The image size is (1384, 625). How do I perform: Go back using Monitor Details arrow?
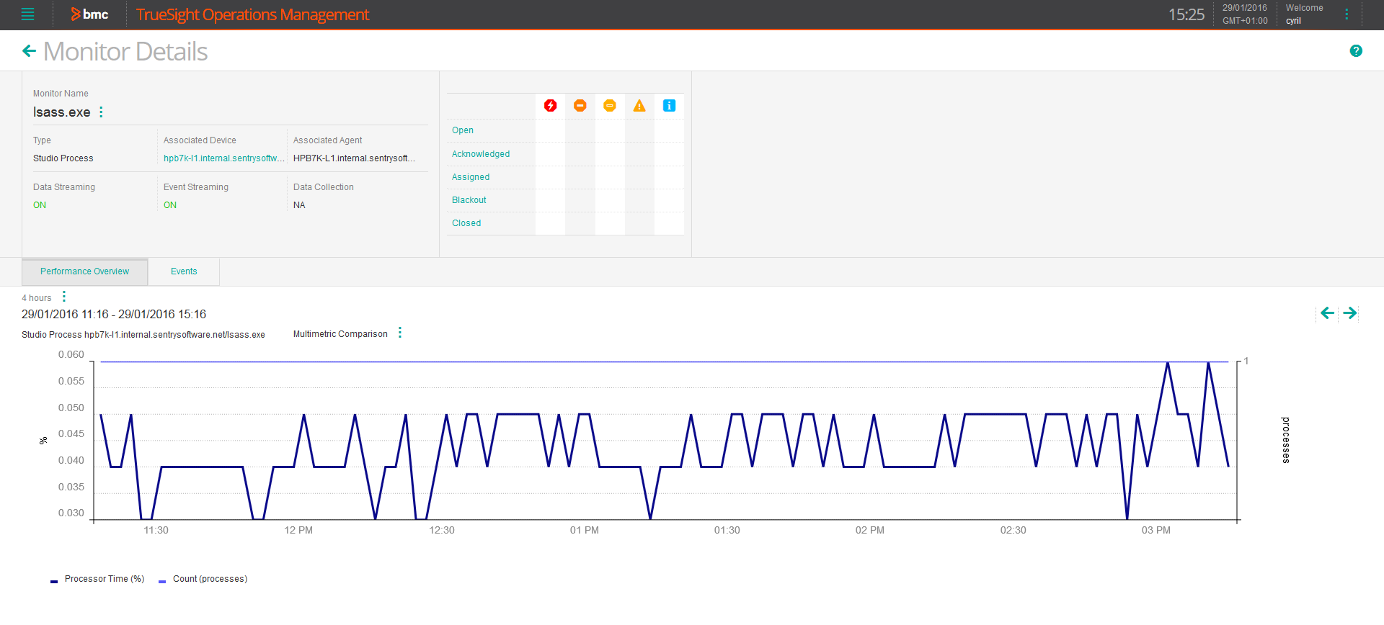[29, 51]
